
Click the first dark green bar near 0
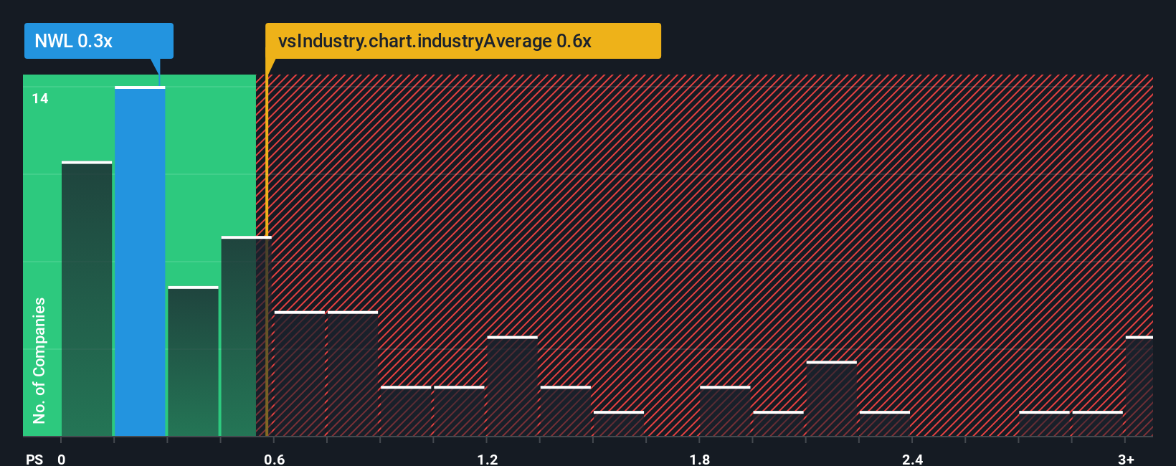pos(87,299)
